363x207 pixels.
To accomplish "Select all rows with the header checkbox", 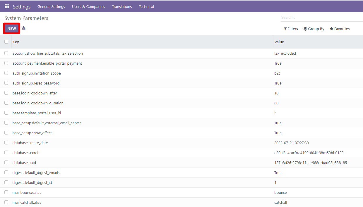I will click(x=6, y=42).
